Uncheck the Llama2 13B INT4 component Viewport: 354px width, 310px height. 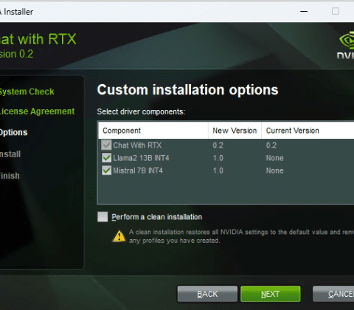pos(106,158)
